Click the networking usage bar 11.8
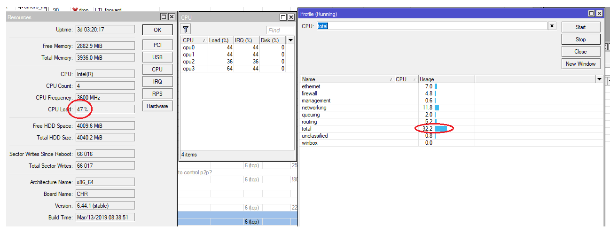 [437, 108]
